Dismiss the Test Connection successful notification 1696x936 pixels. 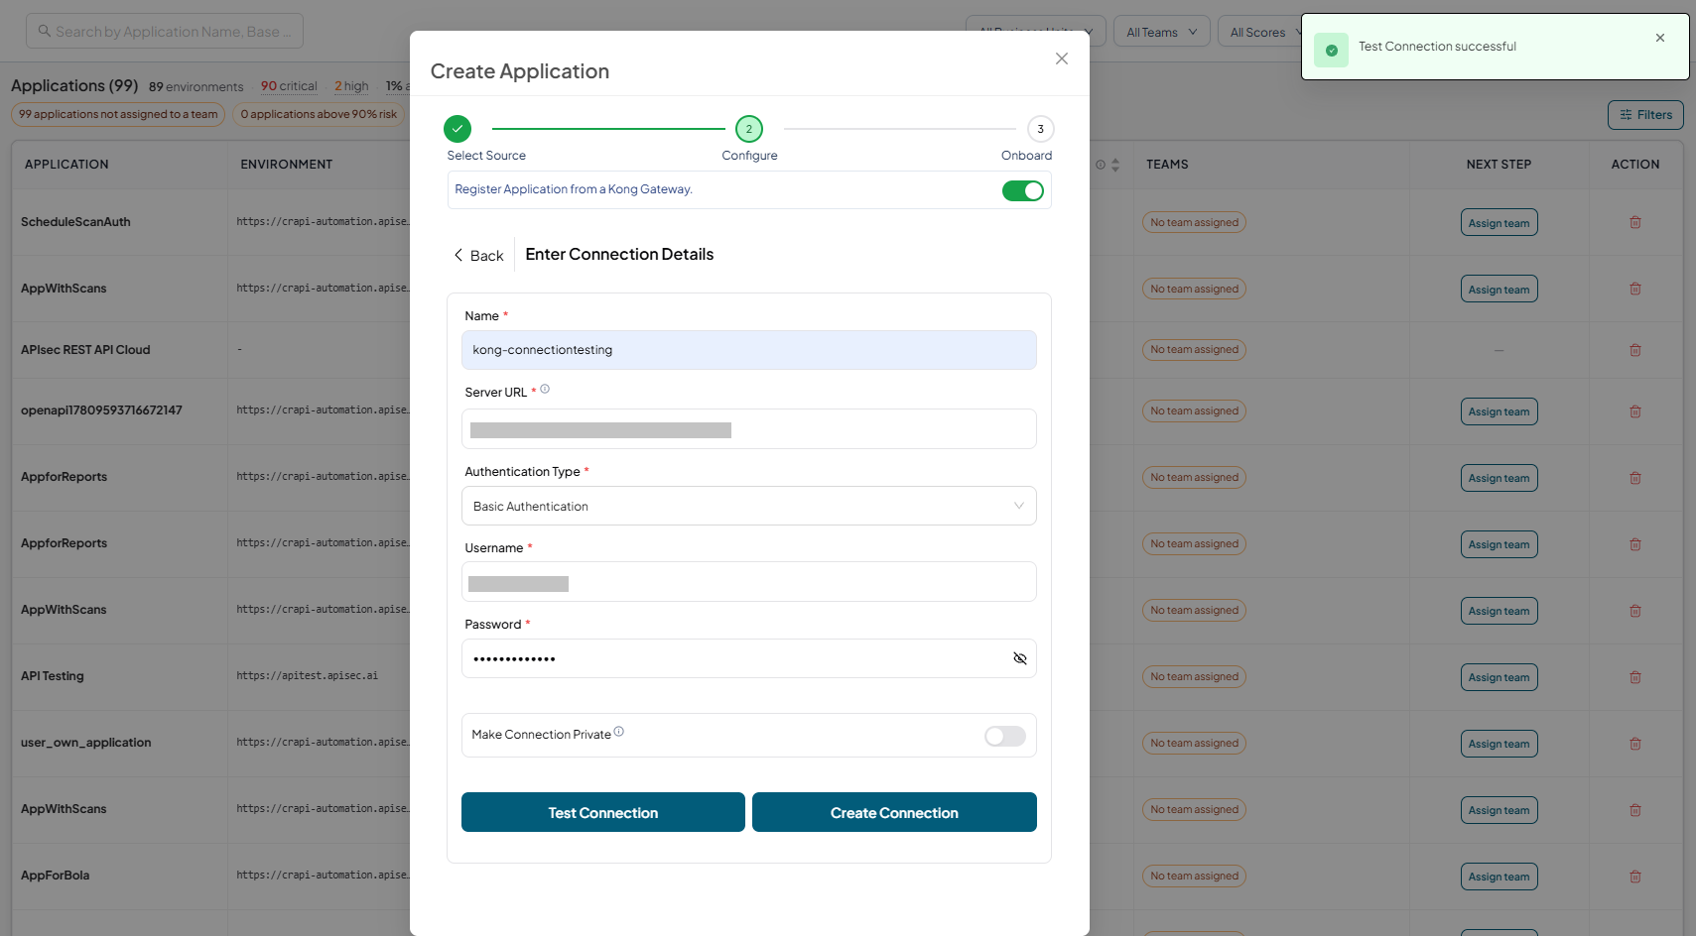pos(1660,38)
